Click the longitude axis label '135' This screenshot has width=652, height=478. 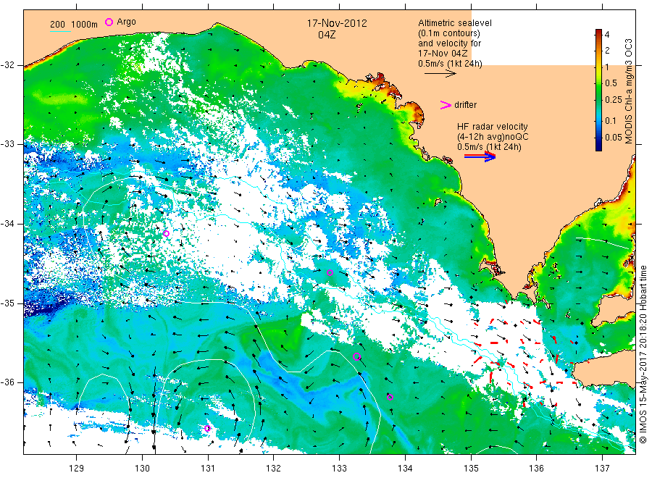point(471,469)
